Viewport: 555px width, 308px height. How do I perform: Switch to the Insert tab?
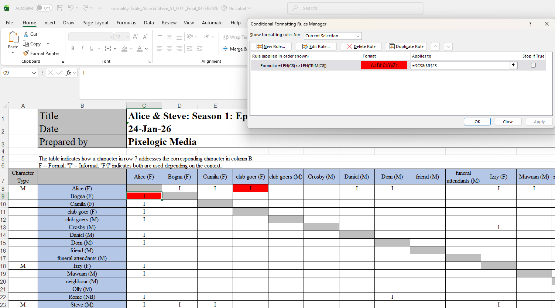tap(49, 23)
